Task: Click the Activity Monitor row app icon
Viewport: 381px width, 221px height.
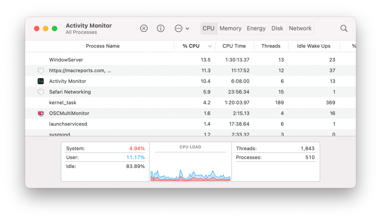Action: (41, 81)
